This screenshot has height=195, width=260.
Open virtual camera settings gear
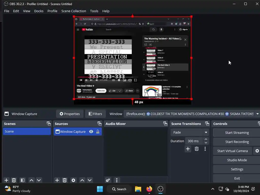(257, 151)
